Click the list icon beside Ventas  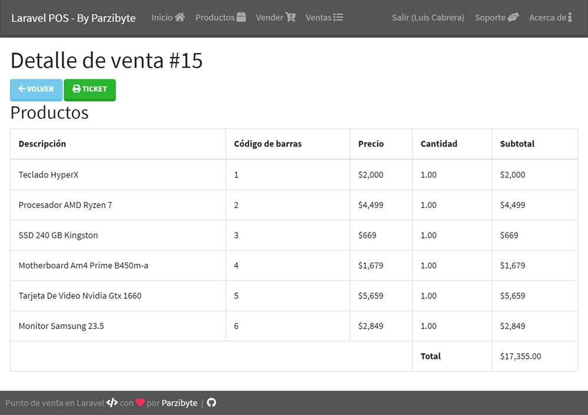pos(337,17)
